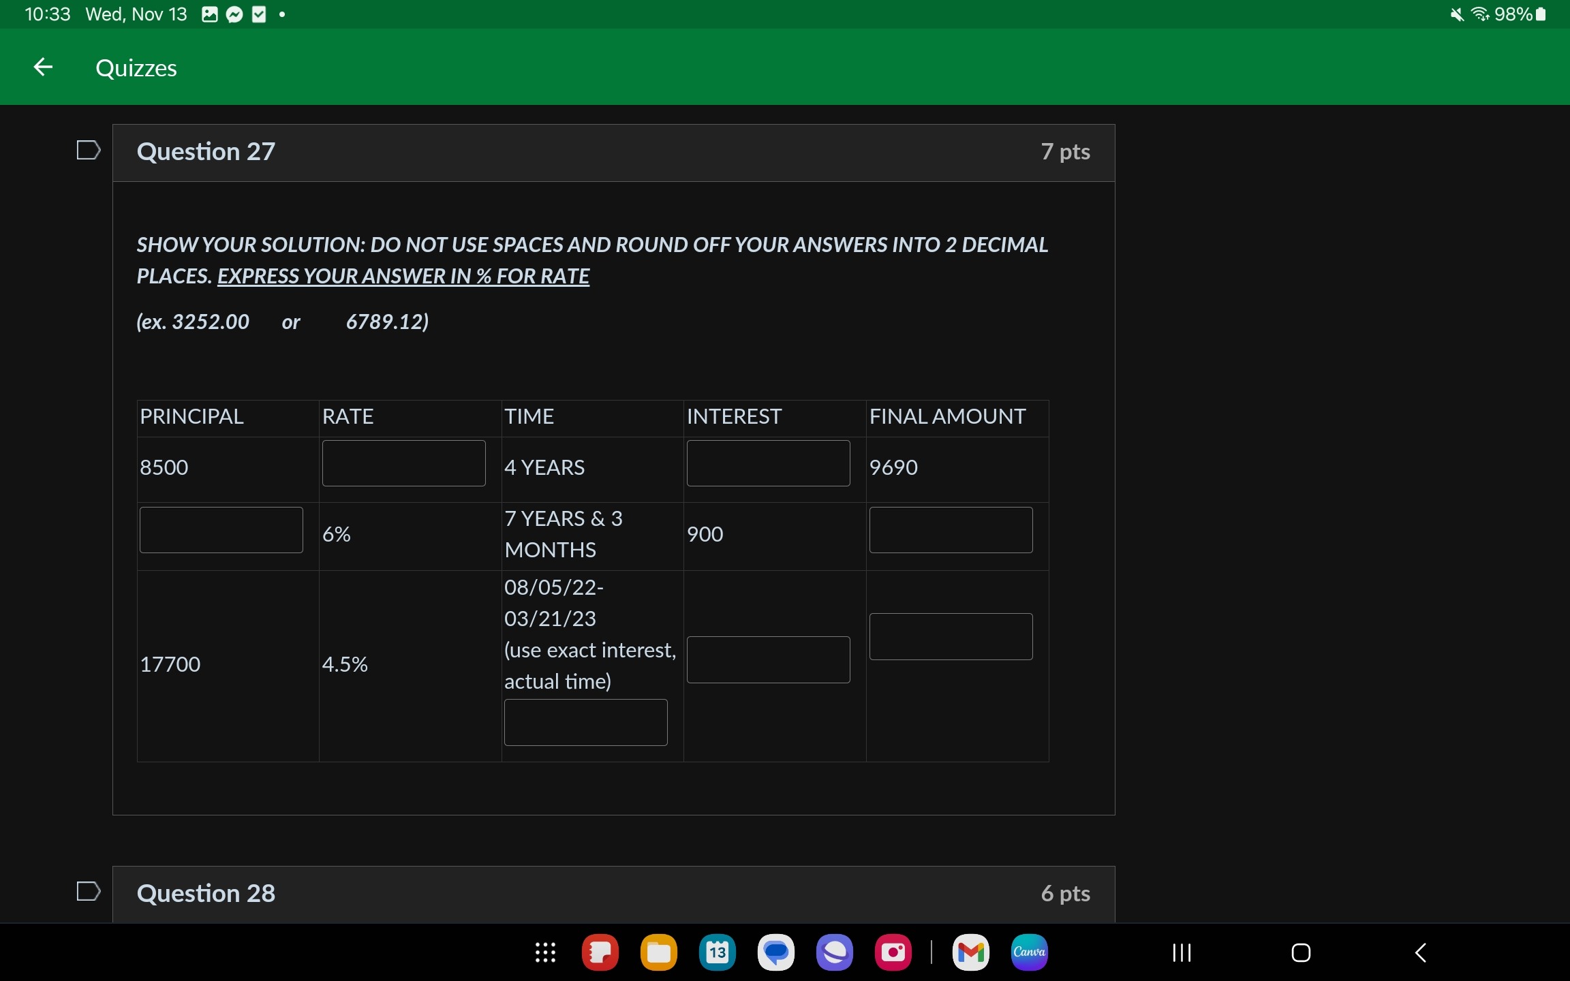Open the app drawer grid icon
This screenshot has width=1570, height=981.
point(545,952)
